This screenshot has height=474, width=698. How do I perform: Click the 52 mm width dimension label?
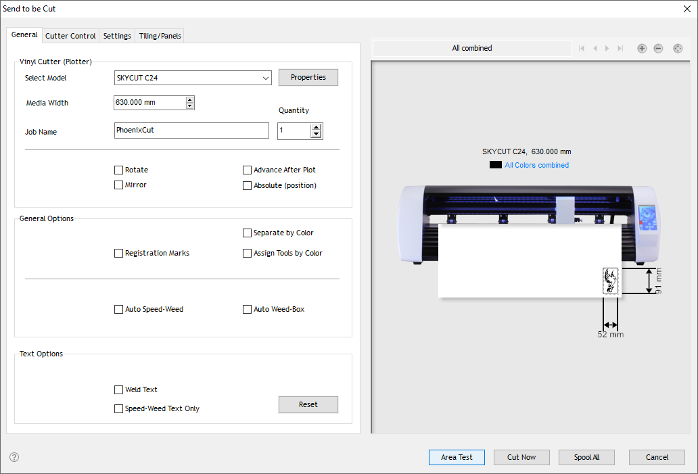610,334
